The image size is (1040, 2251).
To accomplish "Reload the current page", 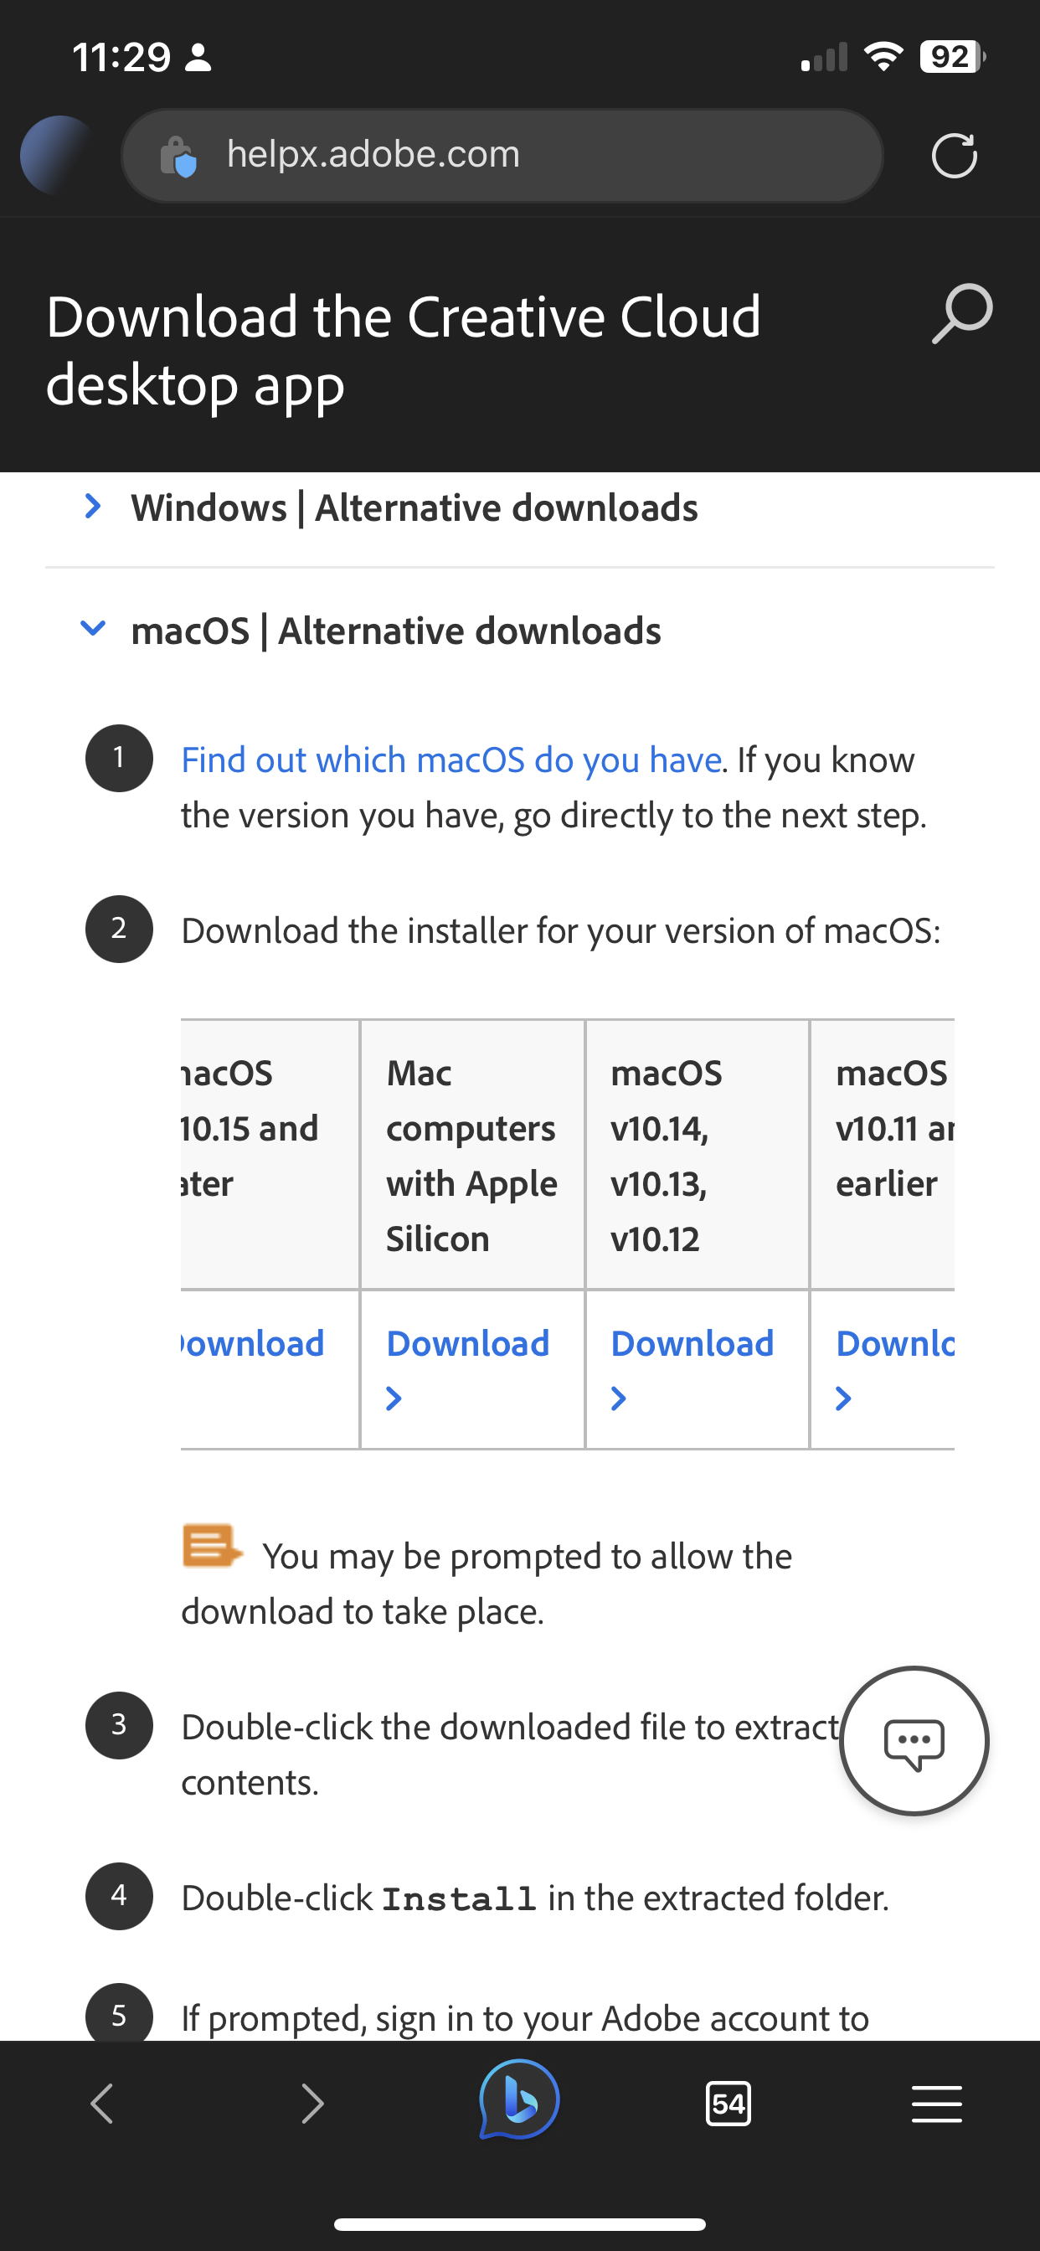I will [x=954, y=156].
